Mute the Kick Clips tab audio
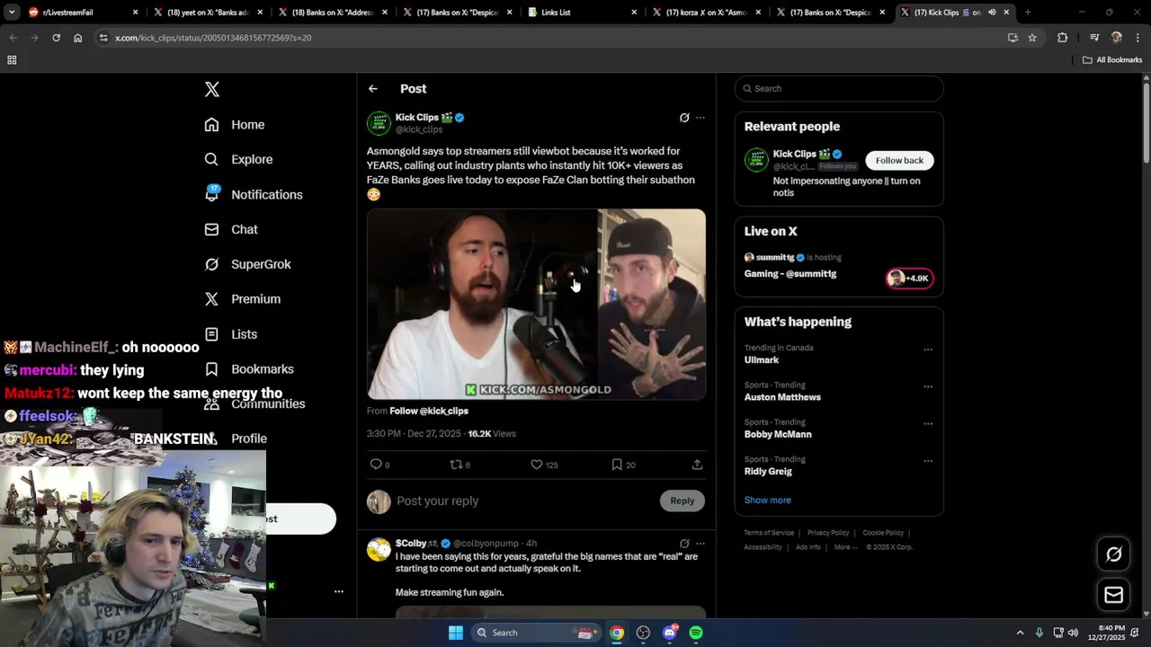The image size is (1151, 647). [993, 13]
